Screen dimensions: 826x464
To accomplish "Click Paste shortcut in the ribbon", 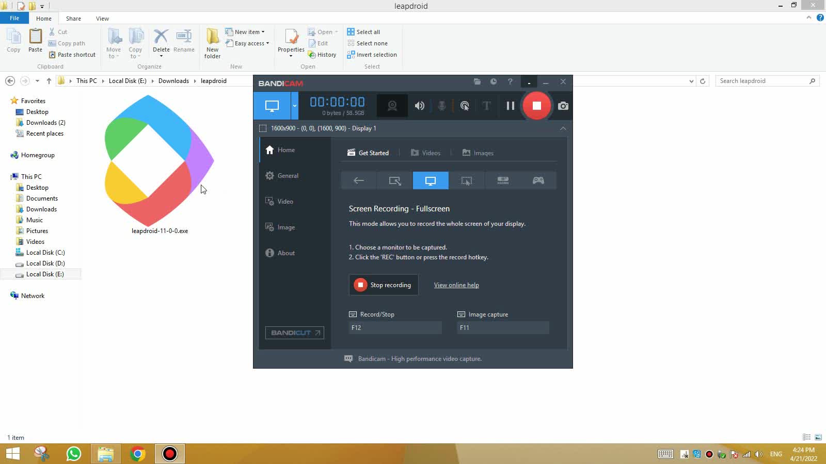I will [72, 55].
